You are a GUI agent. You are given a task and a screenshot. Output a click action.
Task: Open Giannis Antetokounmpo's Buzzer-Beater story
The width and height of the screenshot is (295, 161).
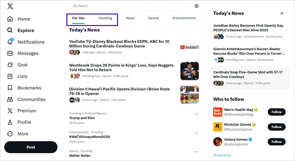tap(249, 51)
